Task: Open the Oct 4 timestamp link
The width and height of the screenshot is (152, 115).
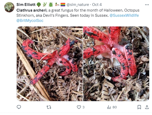Action: point(97,5)
